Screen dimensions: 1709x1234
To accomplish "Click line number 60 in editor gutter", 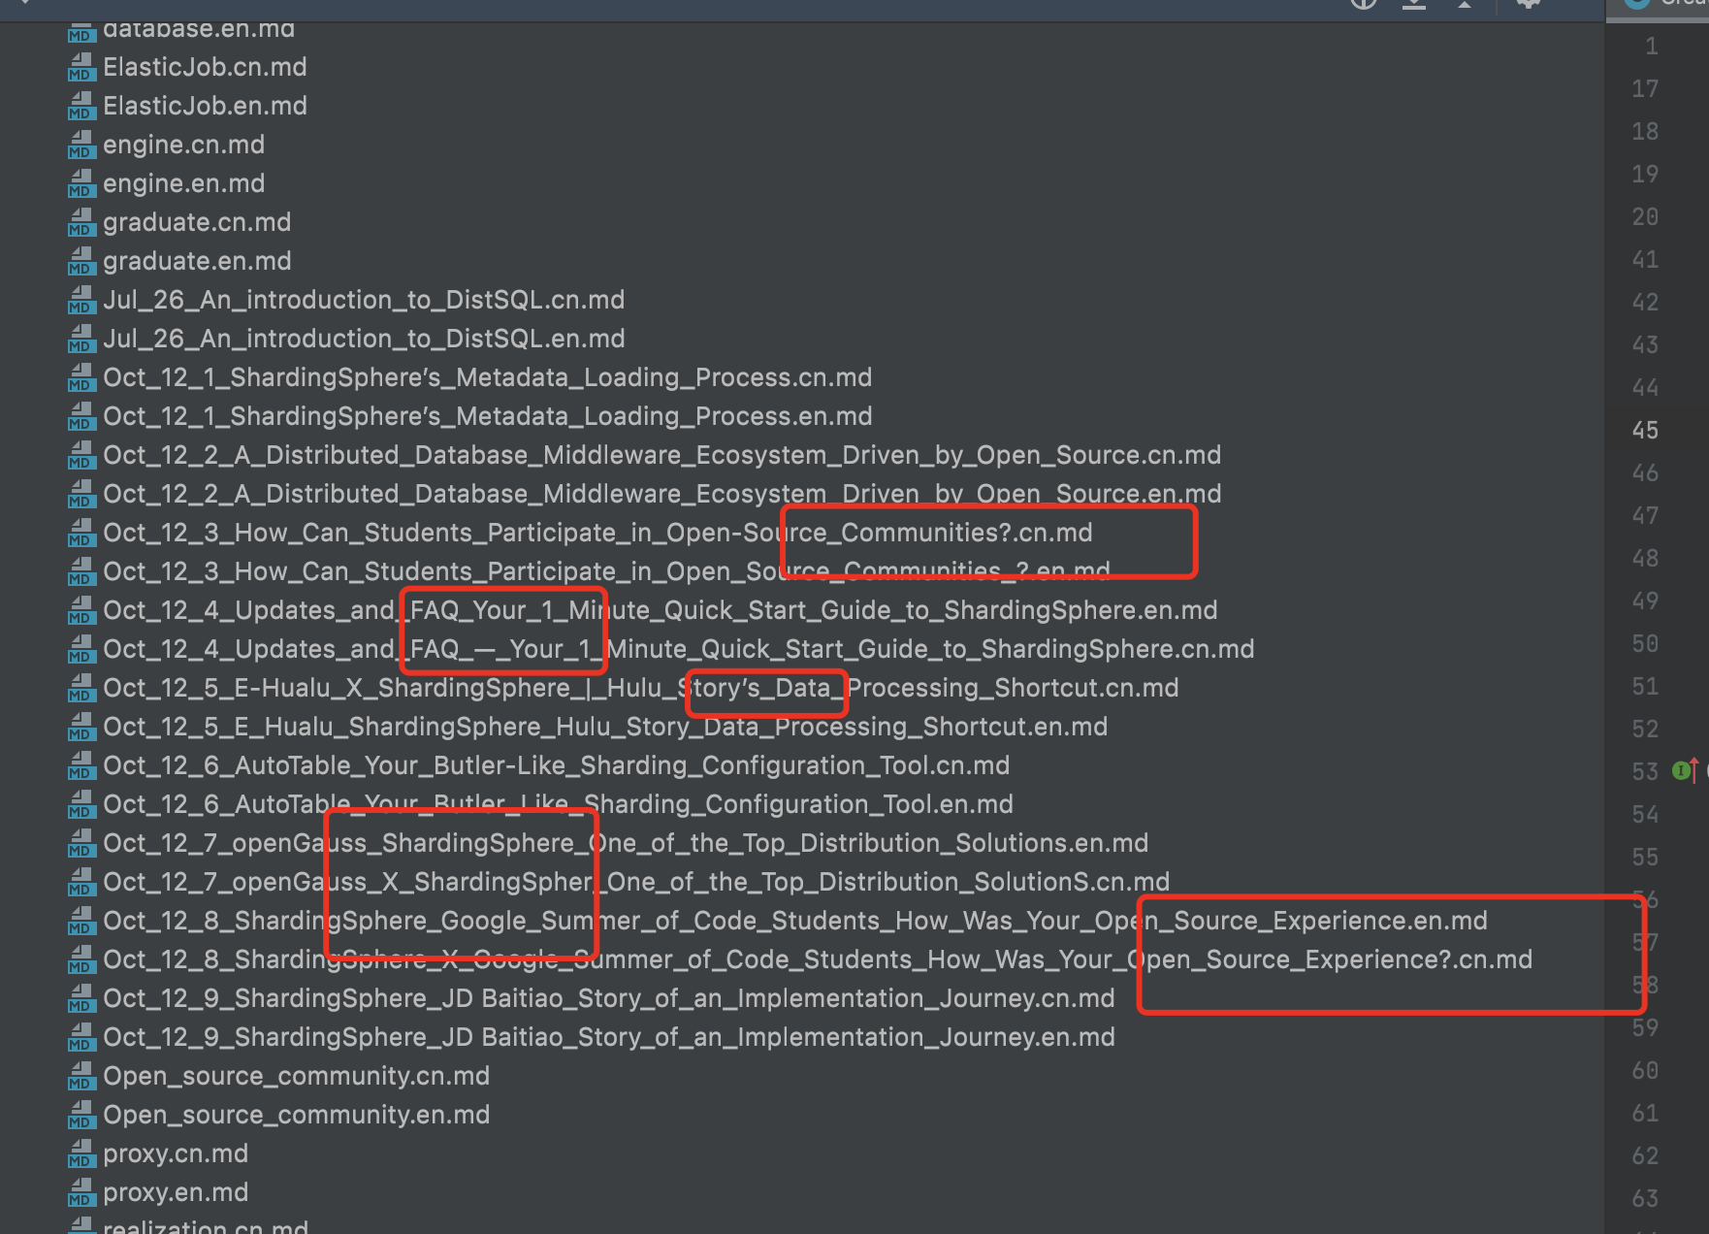I will tap(1645, 1070).
